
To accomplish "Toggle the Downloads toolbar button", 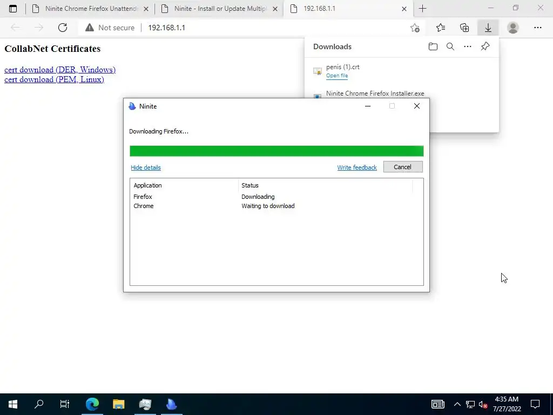I will pos(488,28).
